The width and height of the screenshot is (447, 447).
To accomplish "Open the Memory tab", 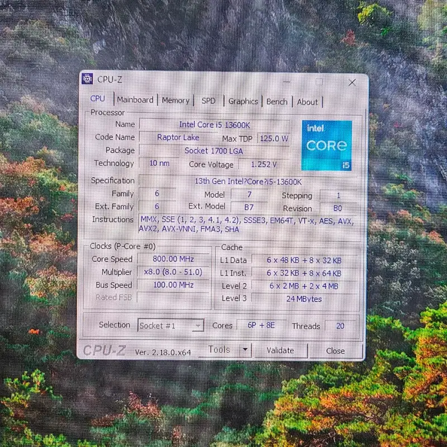I will pos(175,101).
